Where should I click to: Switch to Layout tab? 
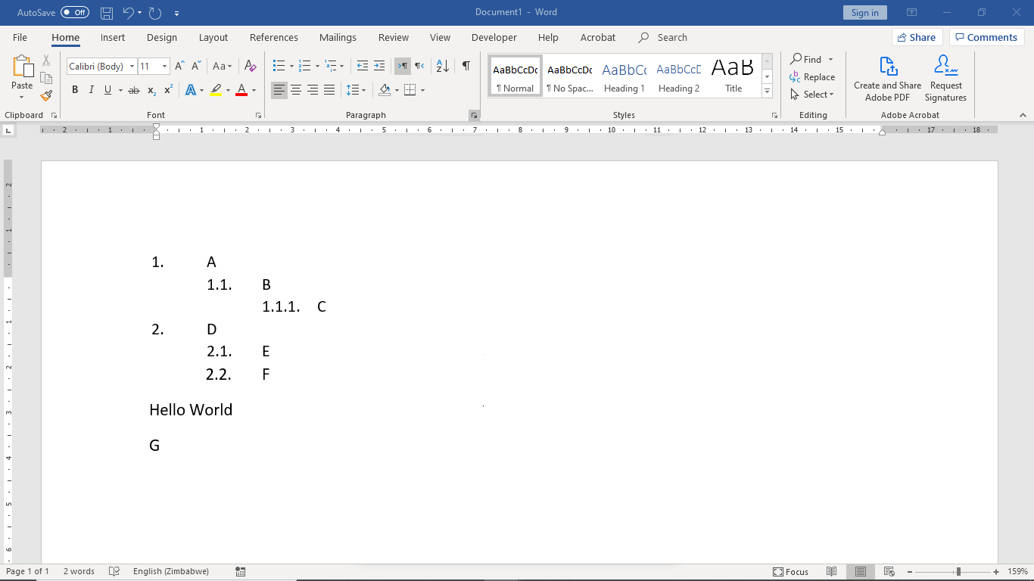pos(213,37)
